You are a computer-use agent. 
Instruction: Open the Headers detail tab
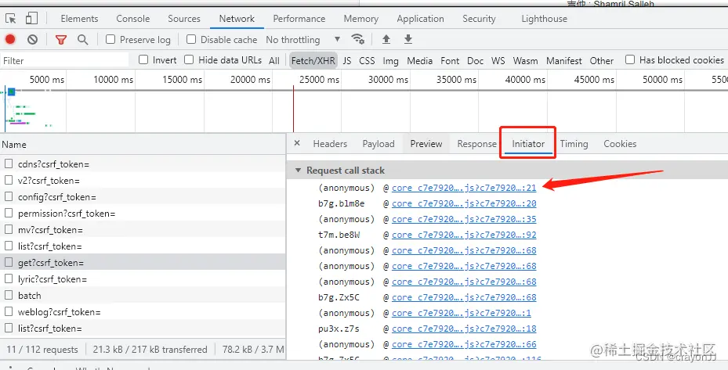330,144
